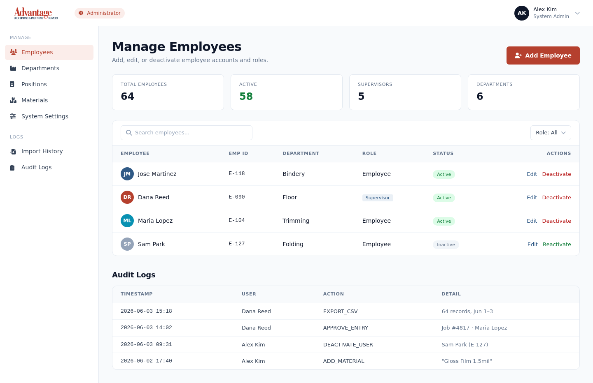Click the Bindery department cell
Viewport: 593px width, 383px height.
294,174
